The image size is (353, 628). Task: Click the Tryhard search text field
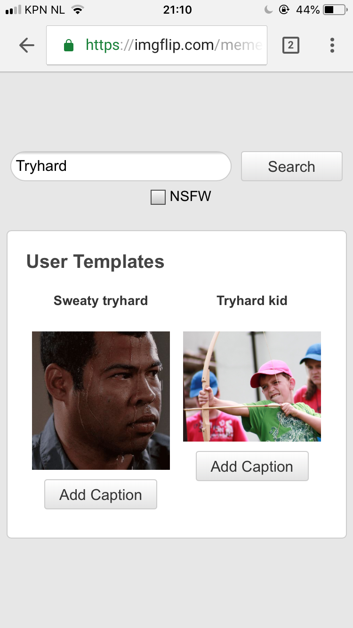121,166
